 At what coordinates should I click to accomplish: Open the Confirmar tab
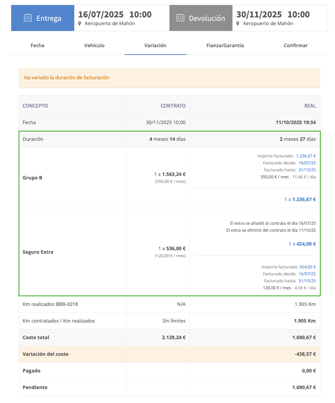click(x=296, y=45)
